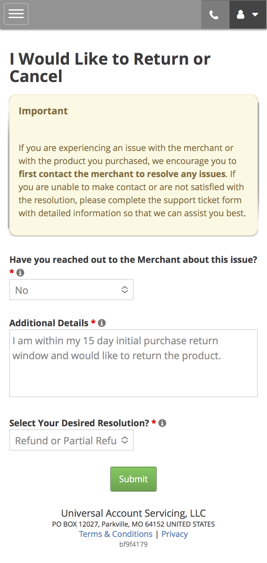Viewport: 267px width, 563px height.
Task: Show info tooltip for Desired Resolution
Action: pyautogui.click(x=162, y=423)
